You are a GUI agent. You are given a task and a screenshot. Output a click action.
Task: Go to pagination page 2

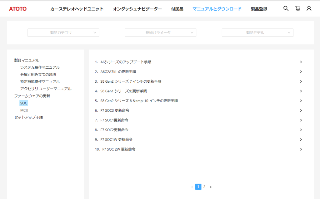coord(204,187)
